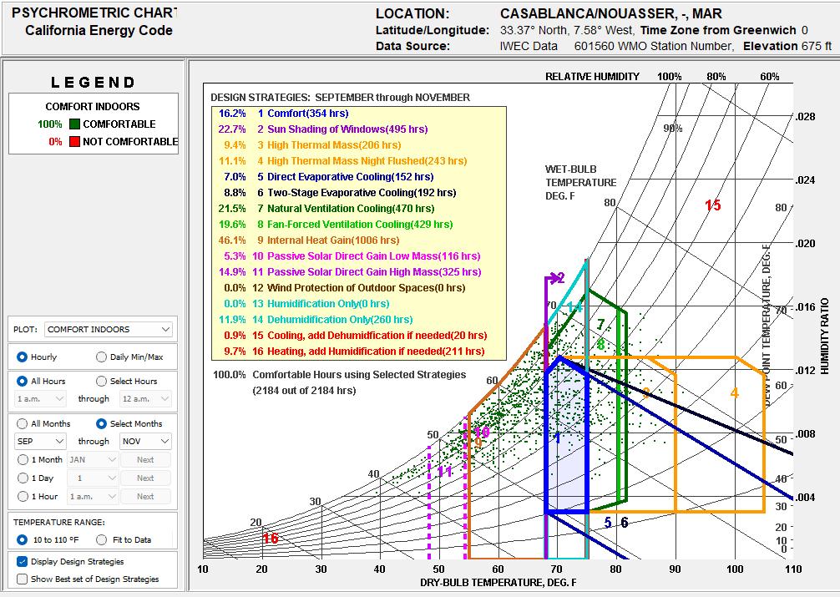The height and width of the screenshot is (597, 840).
Task: Choose the 1 Month radio option
Action: click(23, 460)
